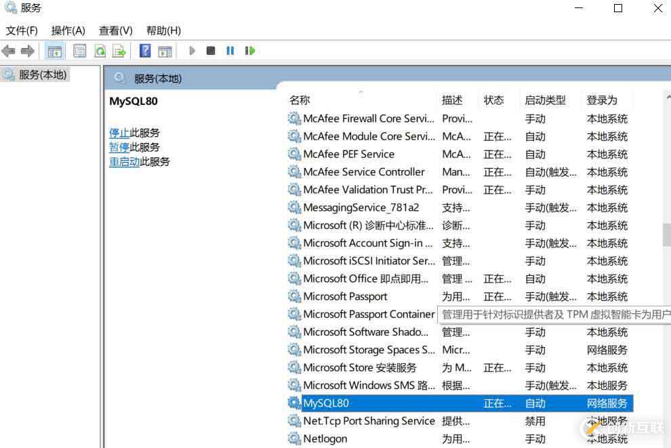Click the Stop Service square icon
The width and height of the screenshot is (671, 448).
point(211,51)
